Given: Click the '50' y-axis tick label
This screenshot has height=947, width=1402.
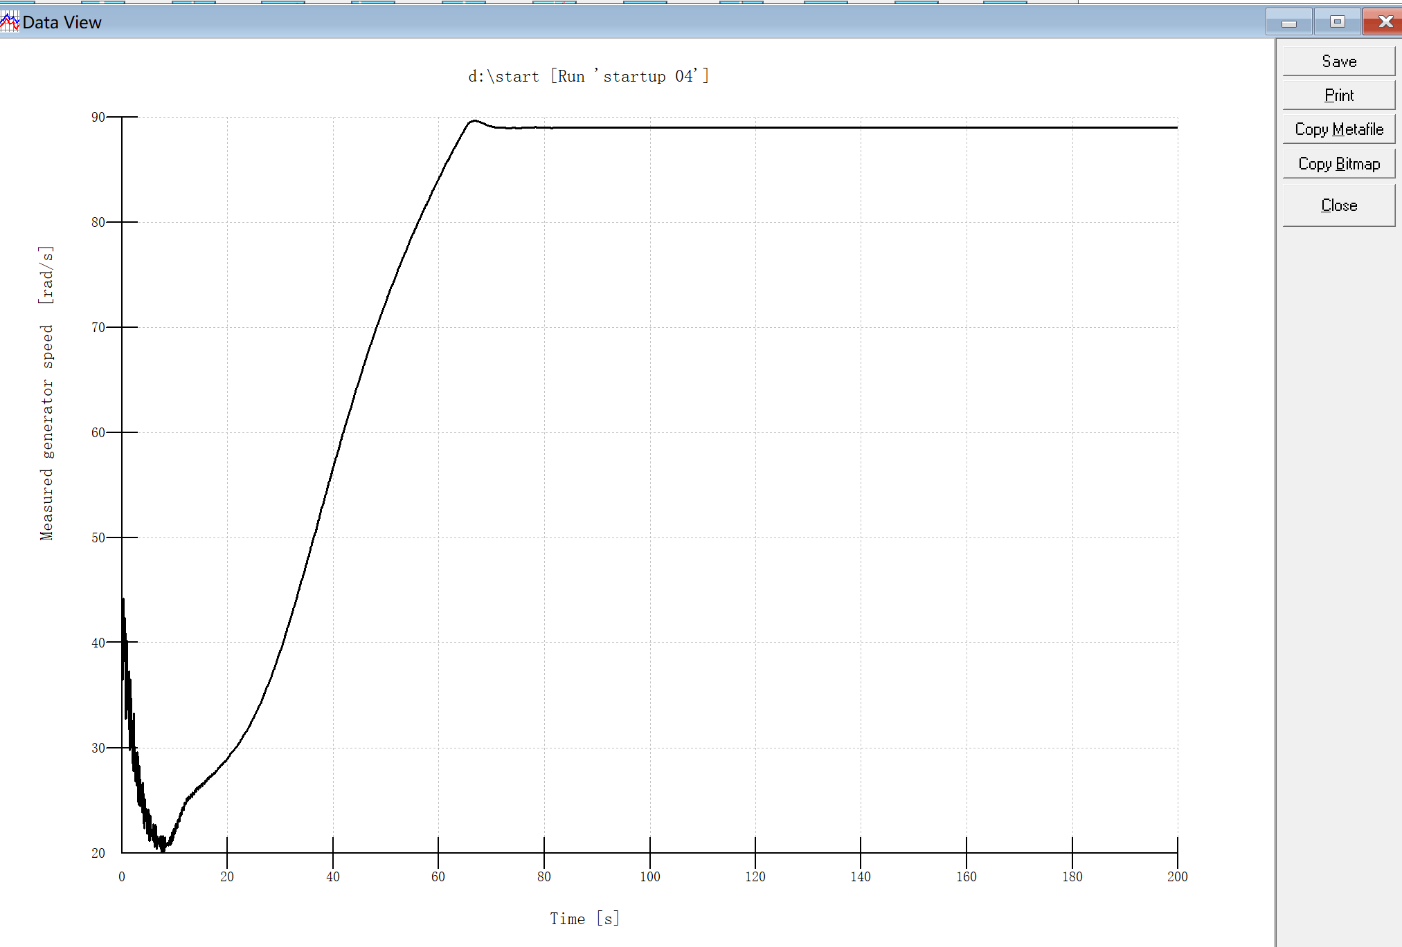Looking at the screenshot, I should point(98,537).
